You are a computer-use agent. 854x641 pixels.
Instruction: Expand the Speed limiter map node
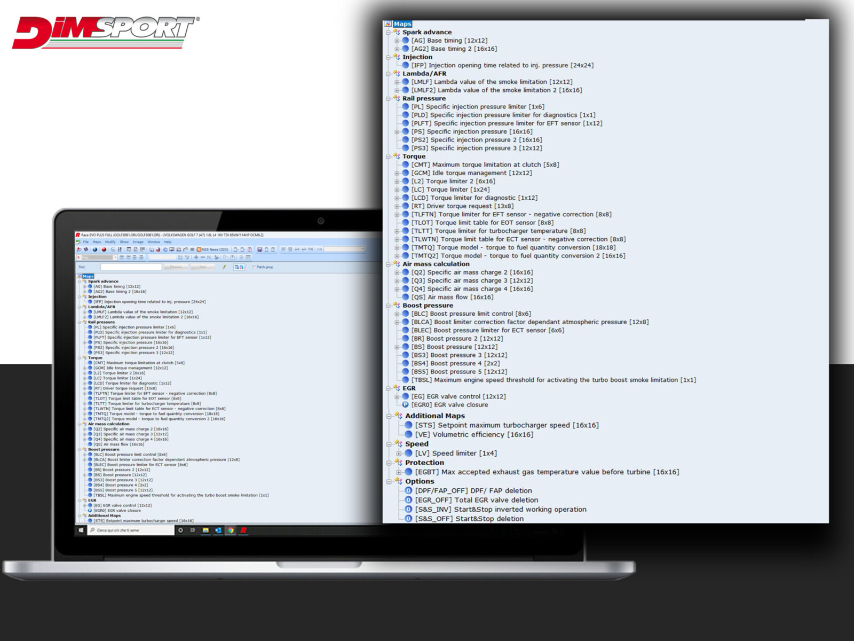(399, 454)
